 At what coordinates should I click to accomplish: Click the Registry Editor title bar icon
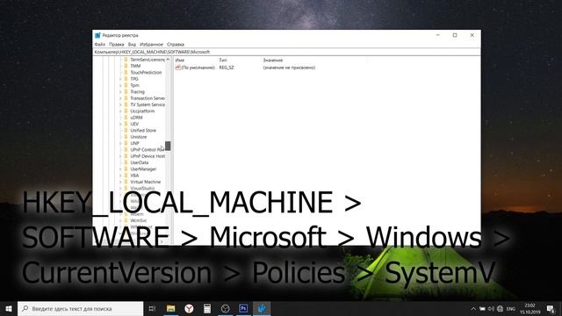pyautogui.click(x=97, y=35)
